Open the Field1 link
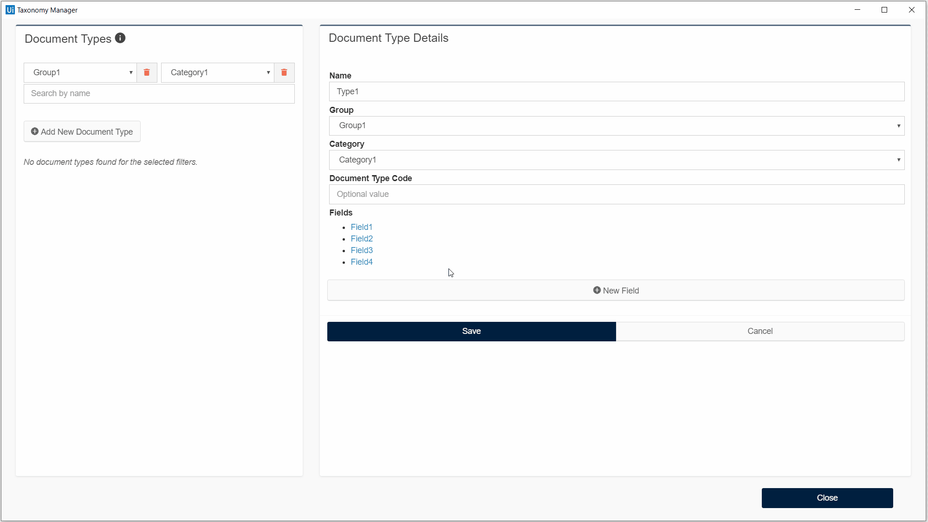This screenshot has width=928, height=522. pos(361,227)
